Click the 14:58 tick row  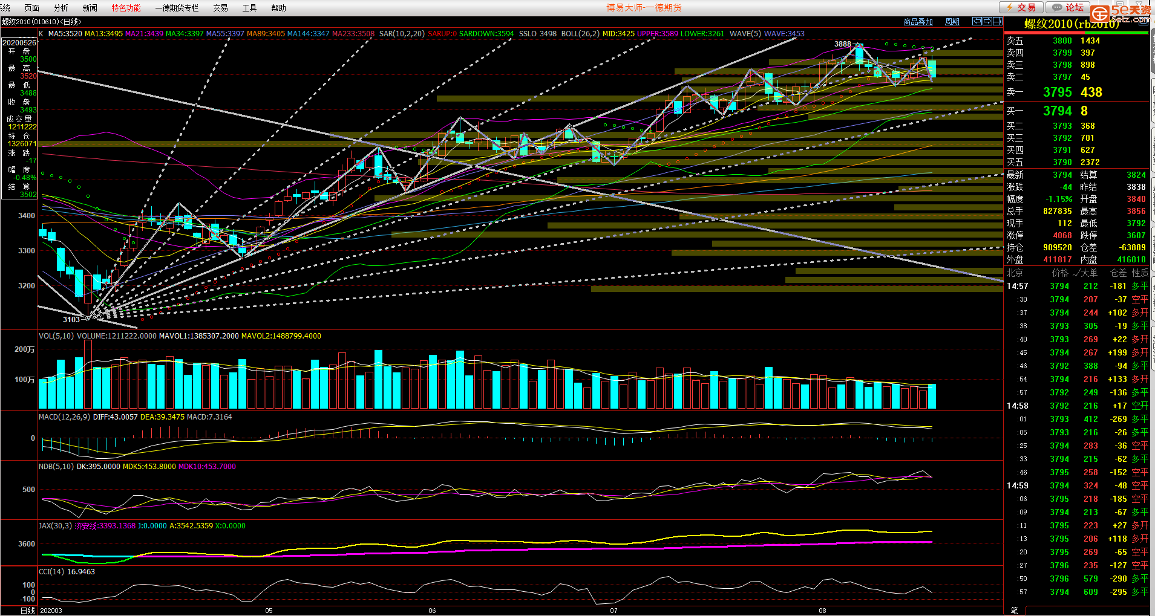pos(1077,406)
